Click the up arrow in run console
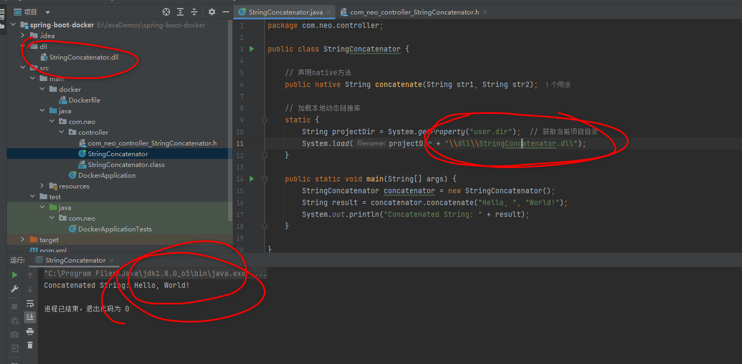The height and width of the screenshot is (364, 742). click(30, 275)
